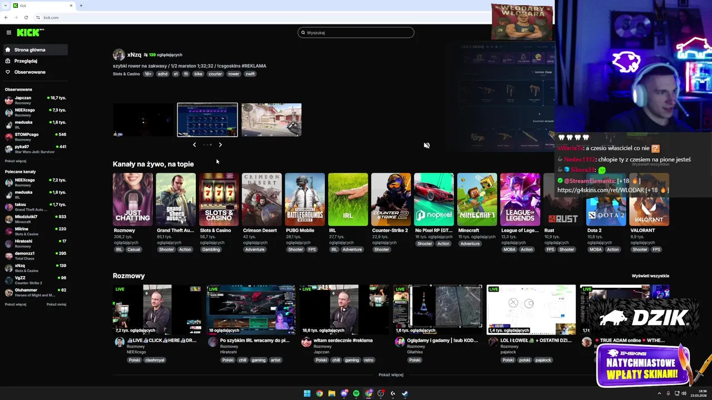Open Discord from the taskbar

[344, 393]
